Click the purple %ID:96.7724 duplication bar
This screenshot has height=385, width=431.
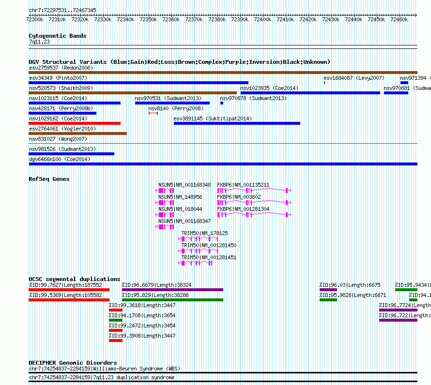point(398,310)
